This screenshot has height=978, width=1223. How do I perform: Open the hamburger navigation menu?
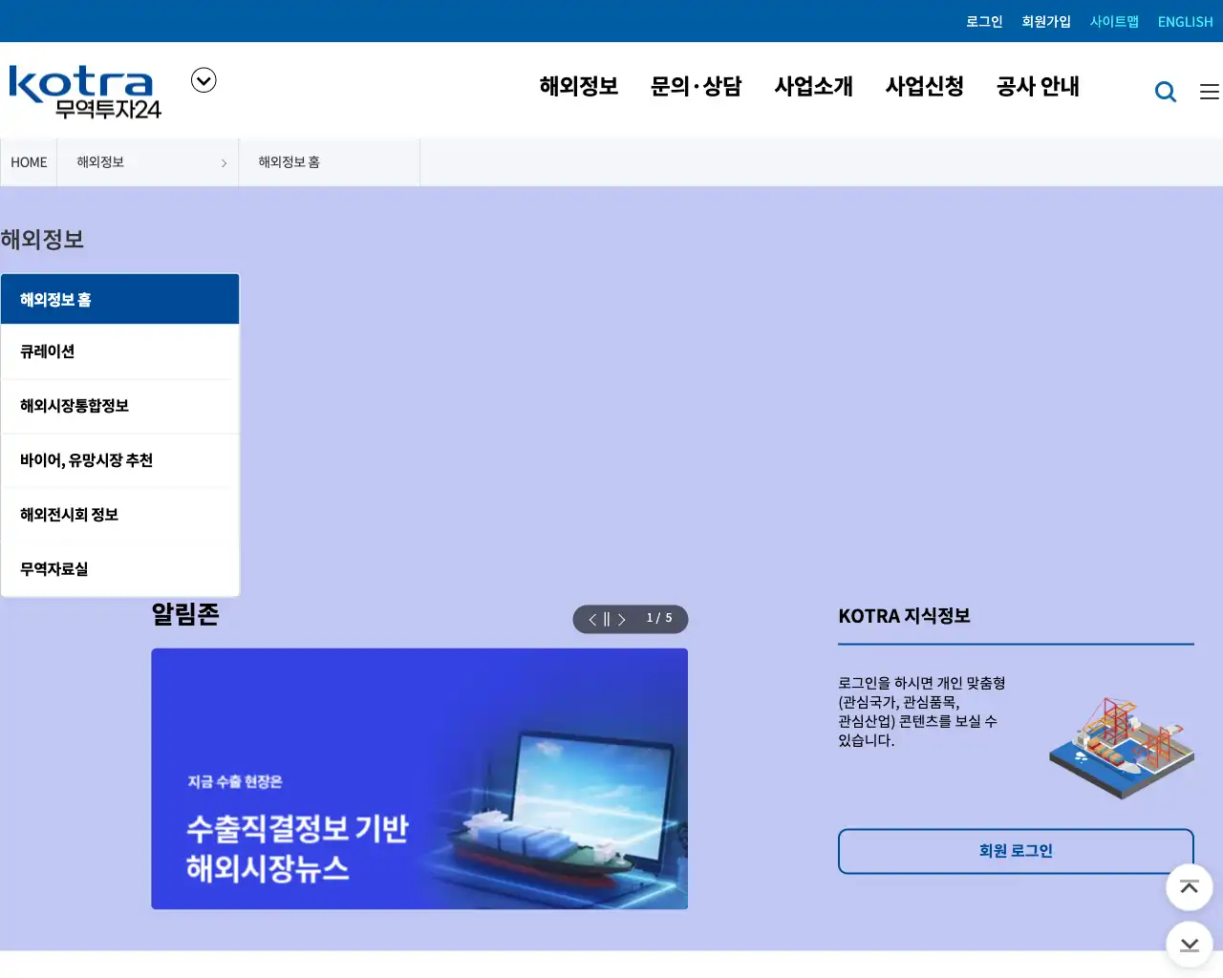click(x=1209, y=91)
